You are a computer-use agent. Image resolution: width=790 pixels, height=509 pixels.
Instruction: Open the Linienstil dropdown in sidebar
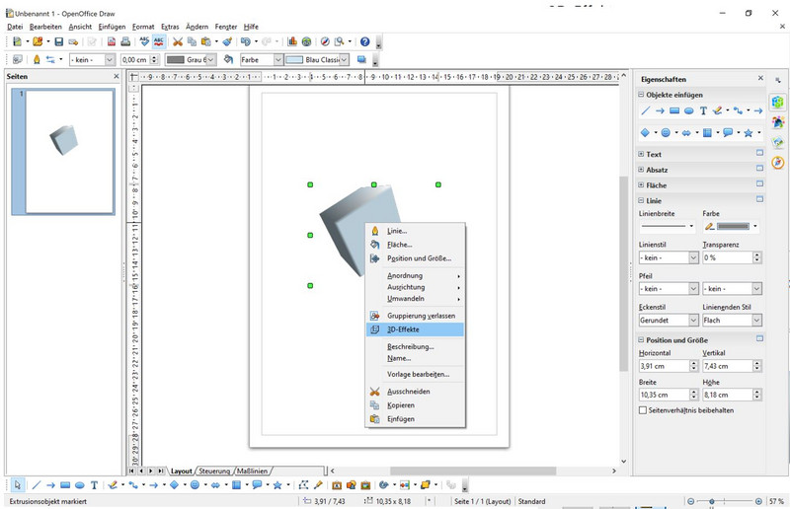point(693,257)
